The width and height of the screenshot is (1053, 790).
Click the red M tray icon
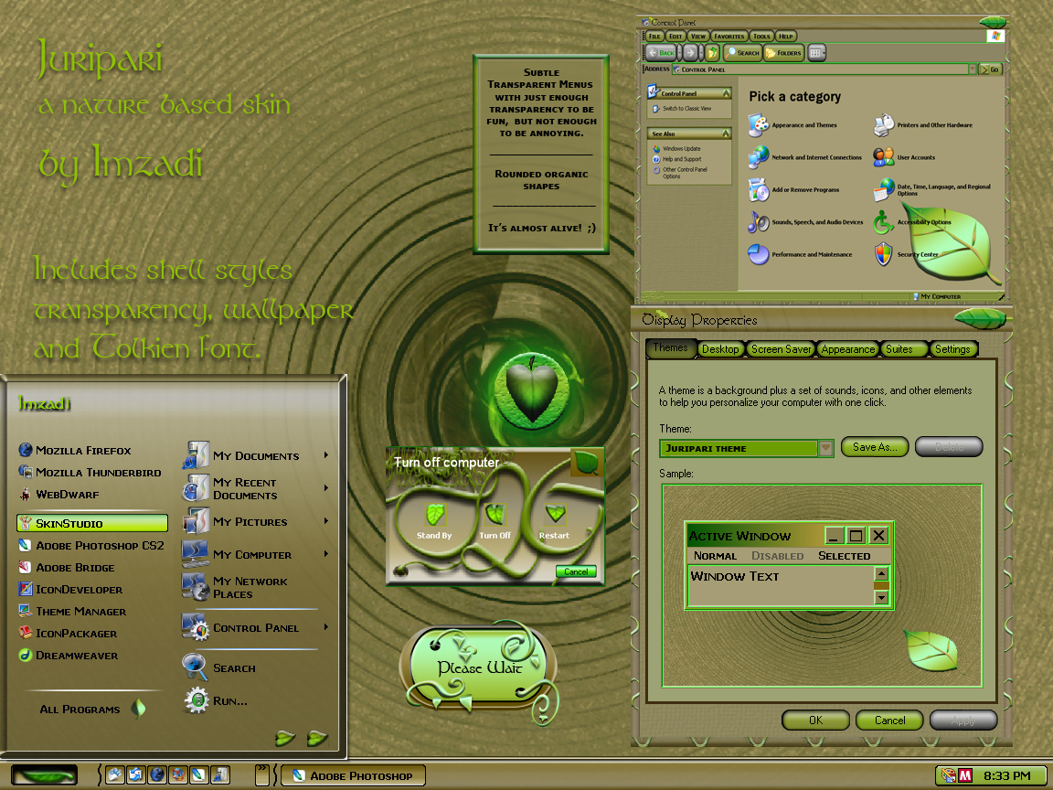(x=965, y=775)
